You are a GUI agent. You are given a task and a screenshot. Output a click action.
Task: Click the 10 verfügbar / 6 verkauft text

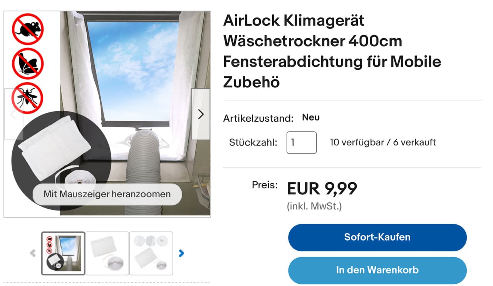[383, 142]
